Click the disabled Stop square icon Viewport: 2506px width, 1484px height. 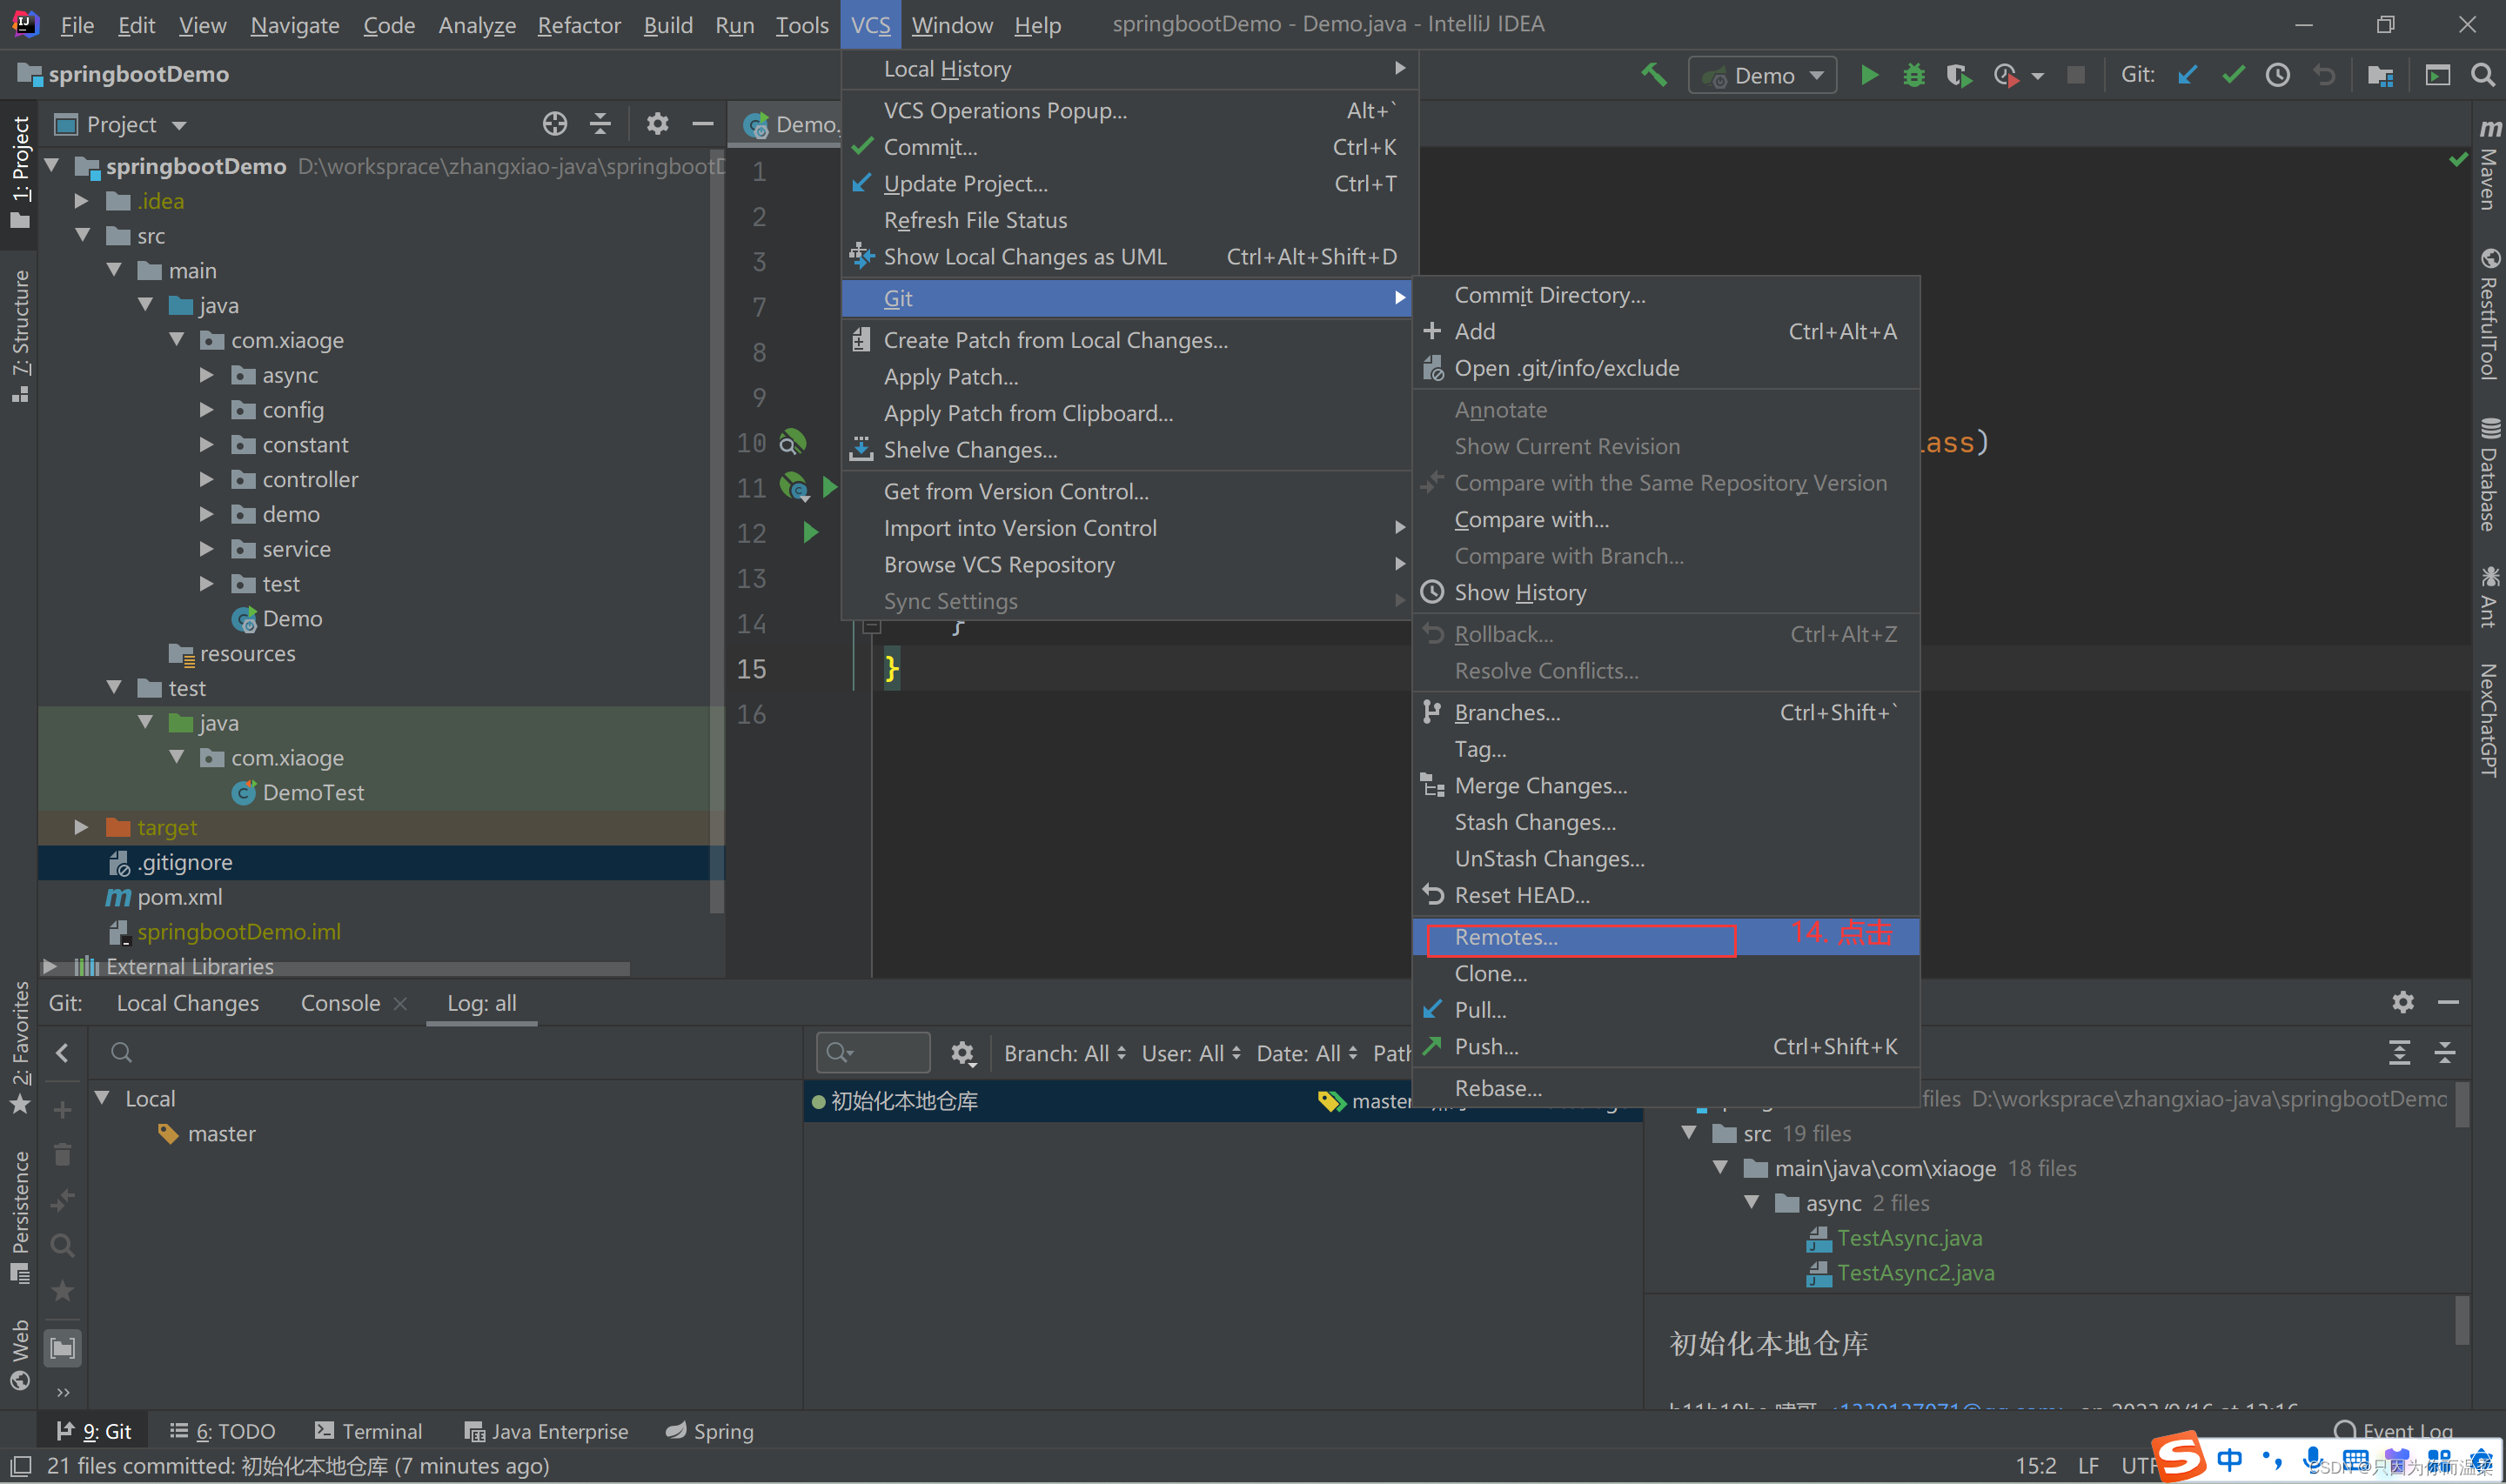coord(2076,75)
